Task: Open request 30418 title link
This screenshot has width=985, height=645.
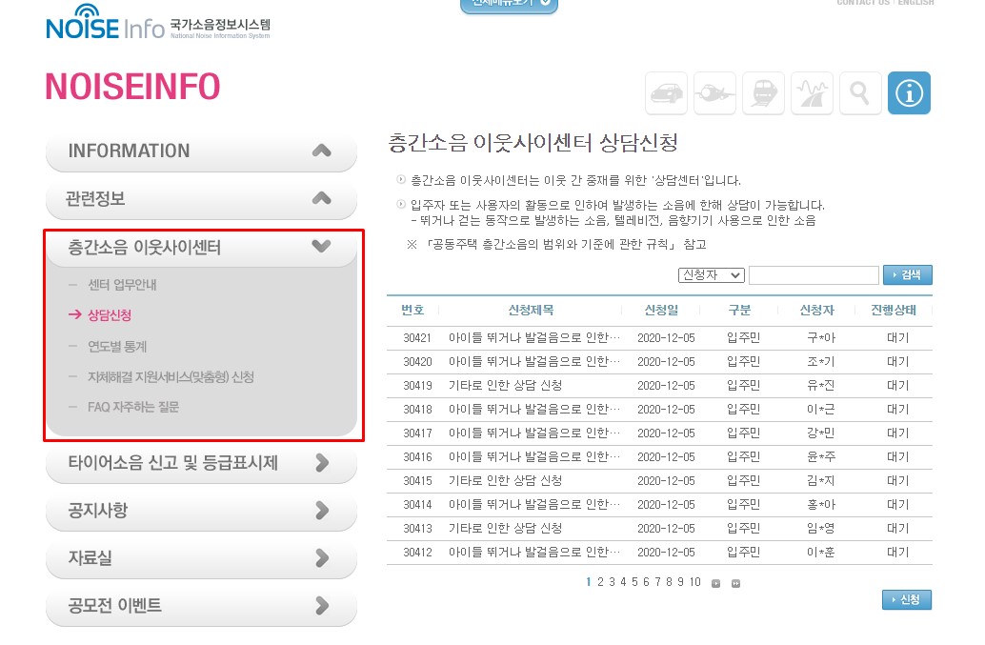Action: click(x=534, y=410)
